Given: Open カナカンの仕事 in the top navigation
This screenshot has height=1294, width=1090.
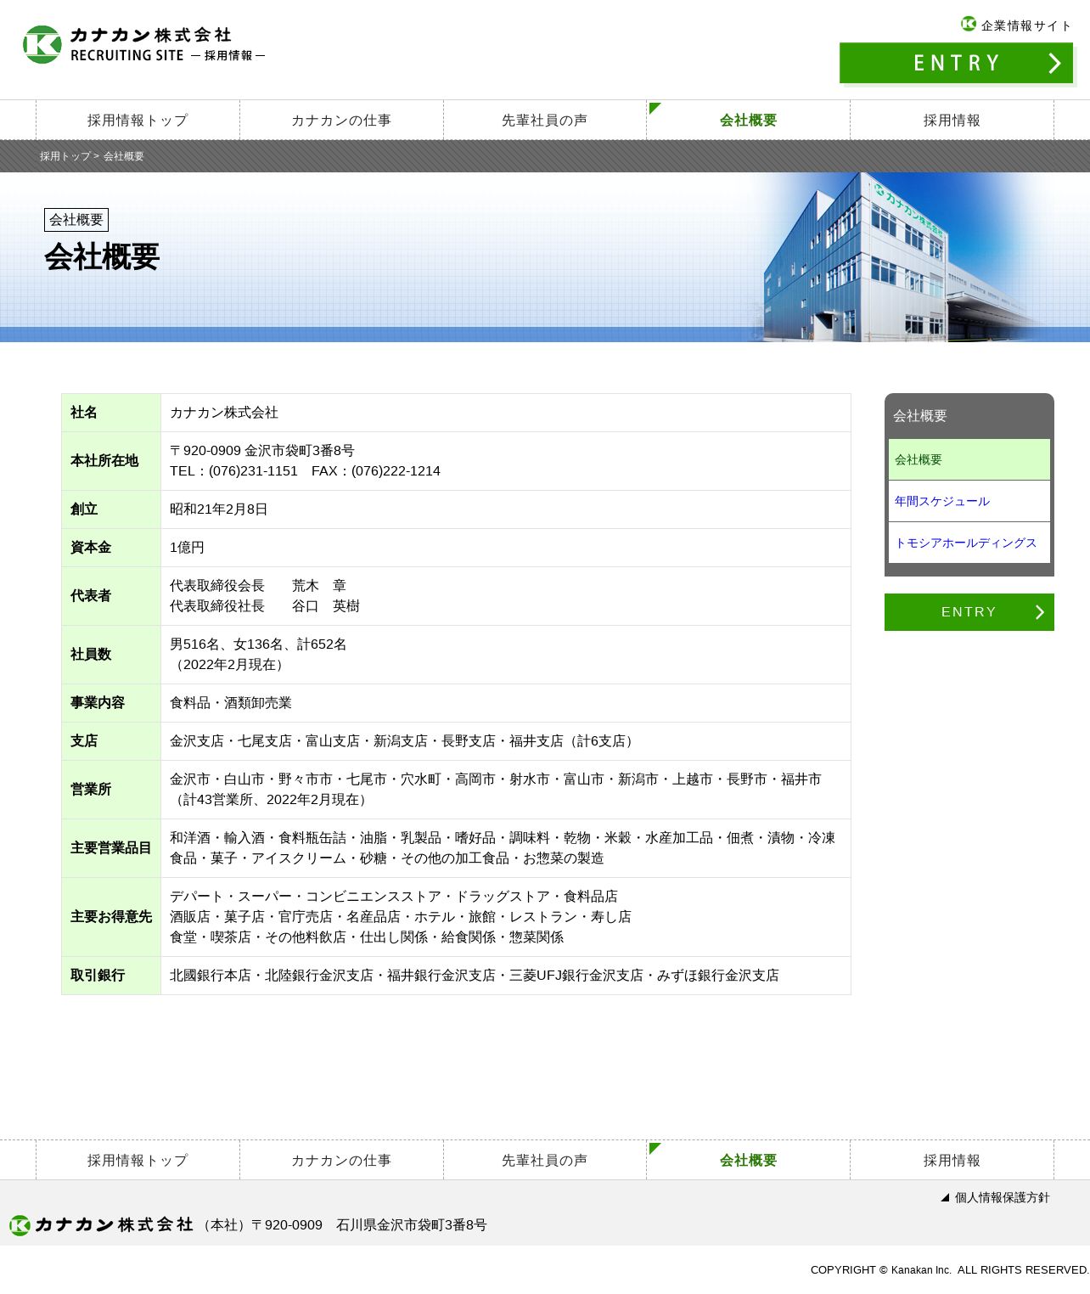Looking at the screenshot, I should (341, 121).
